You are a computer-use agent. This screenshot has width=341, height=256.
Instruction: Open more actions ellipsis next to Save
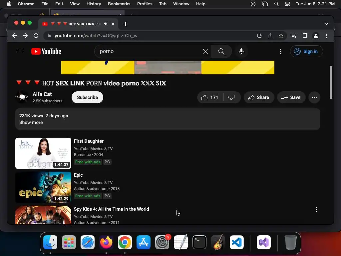pyautogui.click(x=314, y=97)
